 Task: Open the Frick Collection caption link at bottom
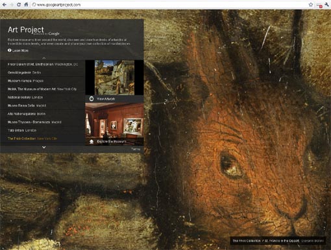click(x=247, y=241)
